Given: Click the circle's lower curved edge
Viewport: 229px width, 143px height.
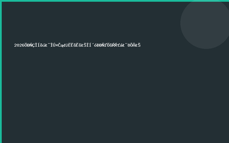Looking at the screenshot, I should click(x=206, y=48).
